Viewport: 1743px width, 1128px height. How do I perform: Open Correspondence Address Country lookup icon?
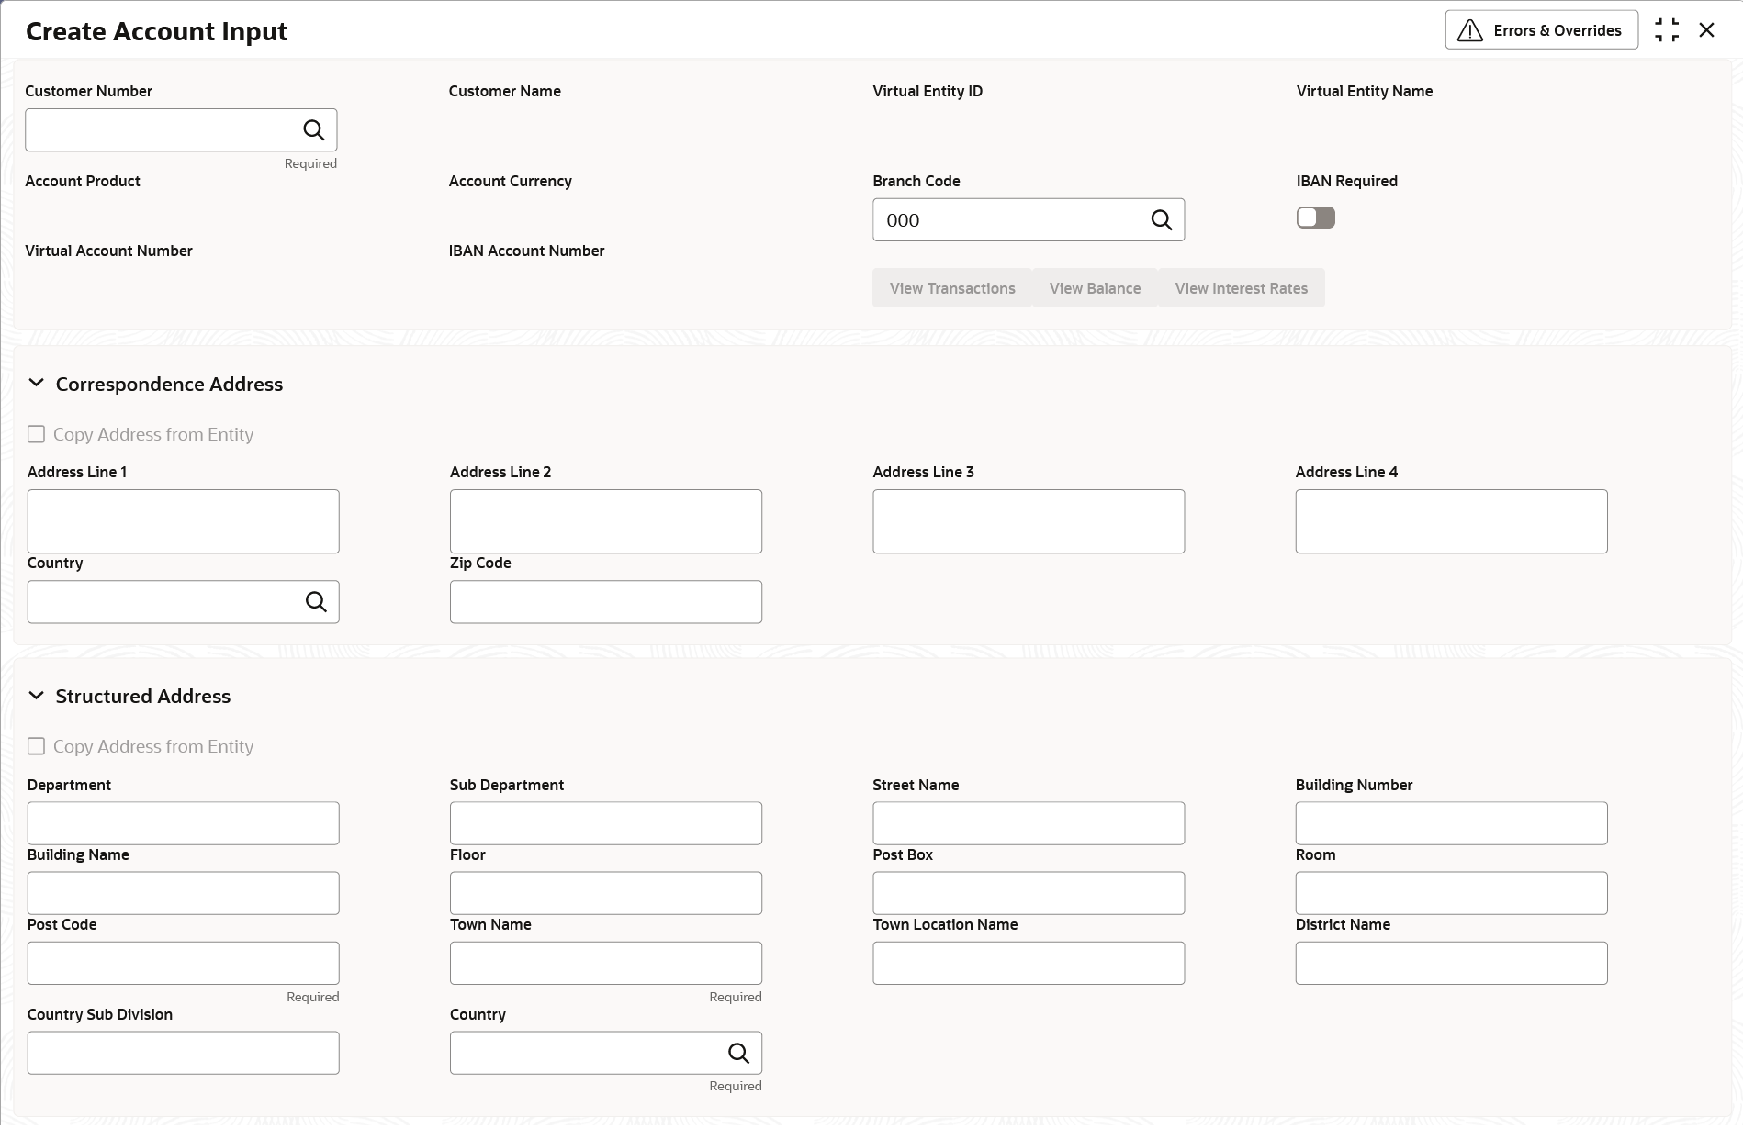click(316, 602)
